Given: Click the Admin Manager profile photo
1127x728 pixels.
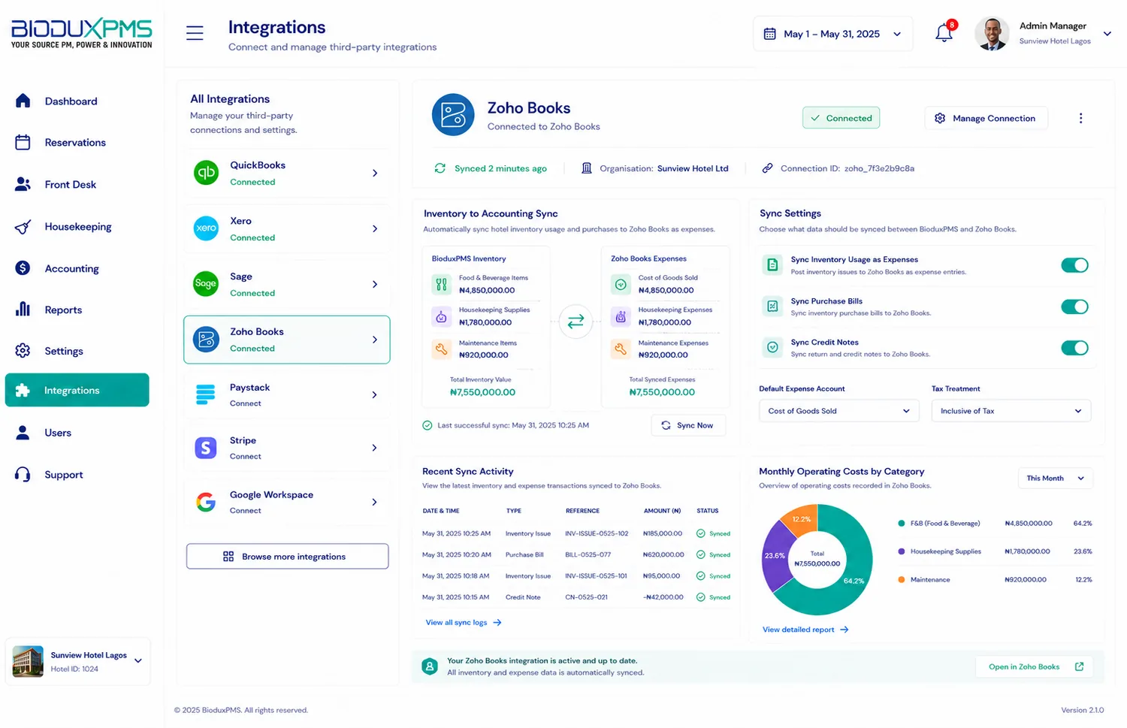Looking at the screenshot, I should (992, 34).
